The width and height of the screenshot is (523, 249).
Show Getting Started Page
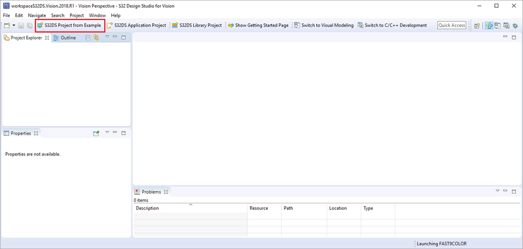(x=258, y=25)
